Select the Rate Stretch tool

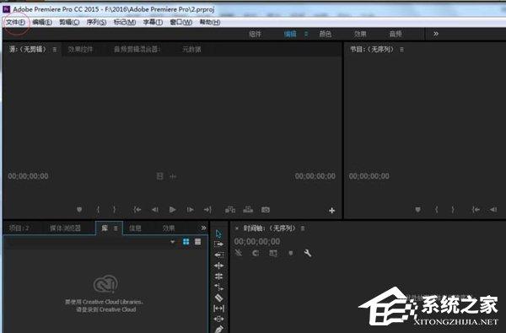(218, 287)
